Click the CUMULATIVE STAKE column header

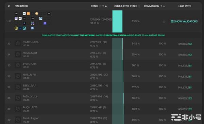pos(125,6)
